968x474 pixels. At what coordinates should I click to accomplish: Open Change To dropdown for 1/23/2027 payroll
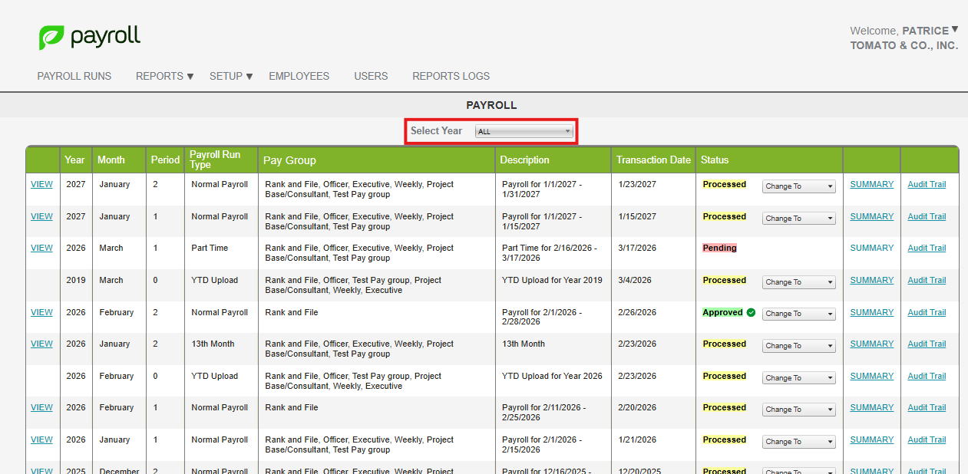pyautogui.click(x=798, y=186)
